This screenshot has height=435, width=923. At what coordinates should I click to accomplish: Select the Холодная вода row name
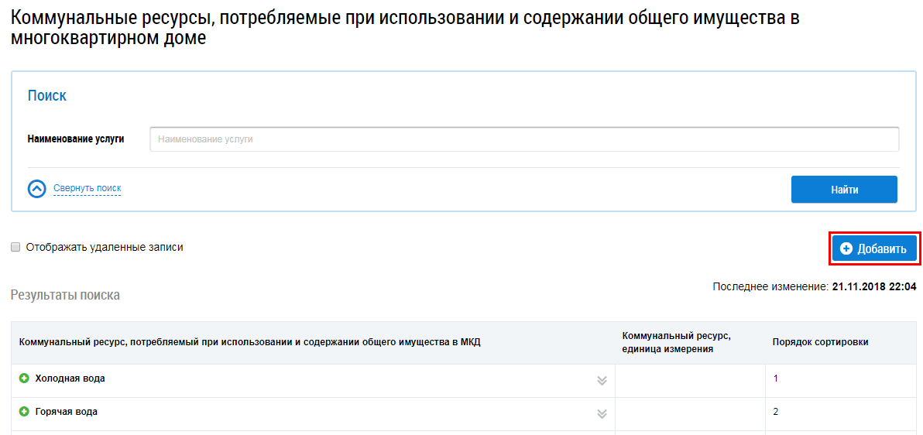(70, 378)
